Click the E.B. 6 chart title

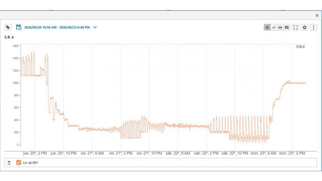[x=9, y=37]
